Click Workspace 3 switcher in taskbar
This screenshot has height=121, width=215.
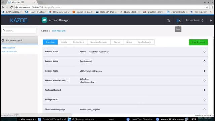(27, 119)
